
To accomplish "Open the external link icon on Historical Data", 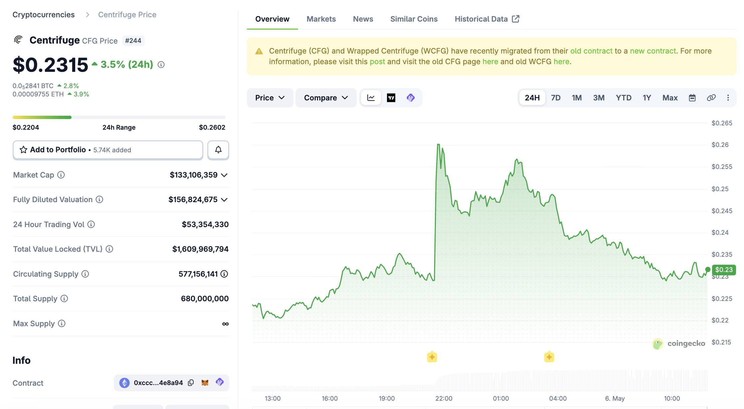I will click(516, 19).
